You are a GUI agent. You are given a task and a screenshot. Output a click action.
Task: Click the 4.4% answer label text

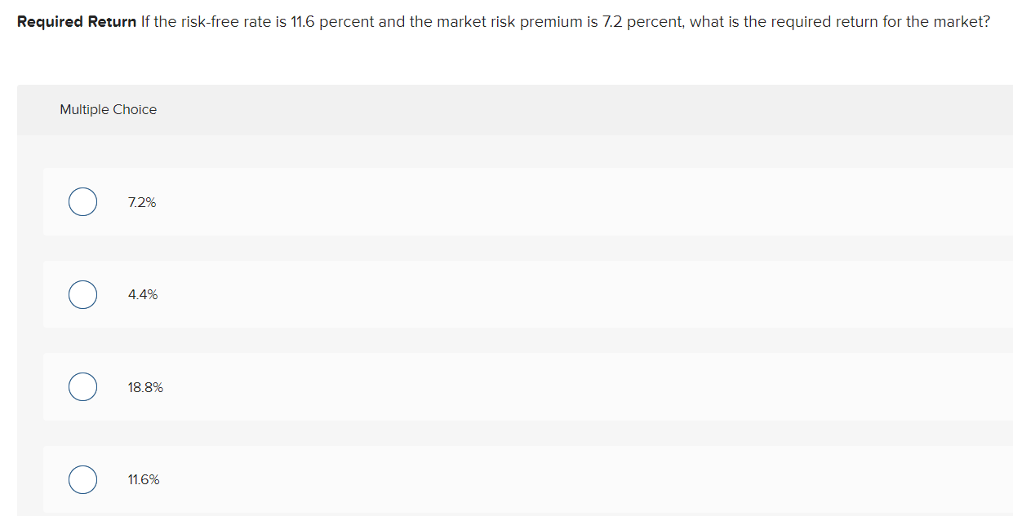[x=143, y=294]
